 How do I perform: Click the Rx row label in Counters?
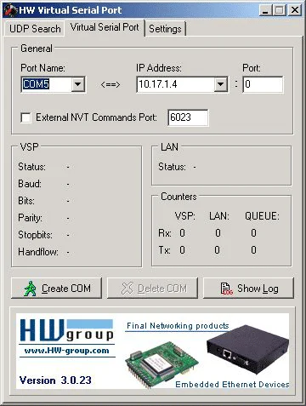tap(165, 233)
